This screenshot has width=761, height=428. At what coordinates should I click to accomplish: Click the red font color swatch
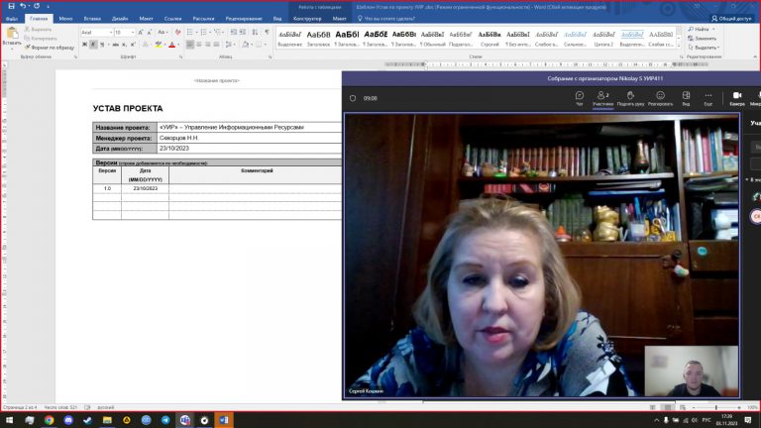[171, 46]
